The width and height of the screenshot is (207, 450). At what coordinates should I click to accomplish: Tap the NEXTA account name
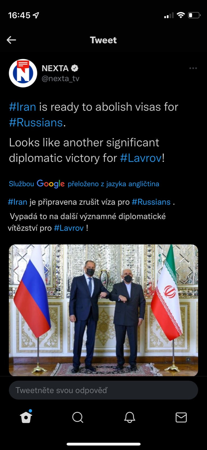[55, 68]
